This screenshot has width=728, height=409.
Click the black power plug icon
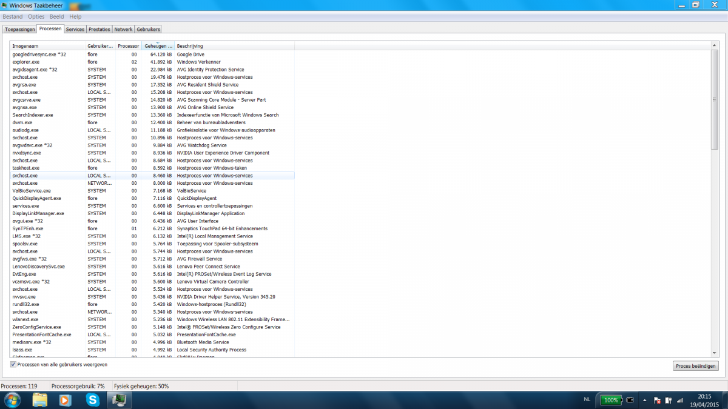[x=630, y=400]
